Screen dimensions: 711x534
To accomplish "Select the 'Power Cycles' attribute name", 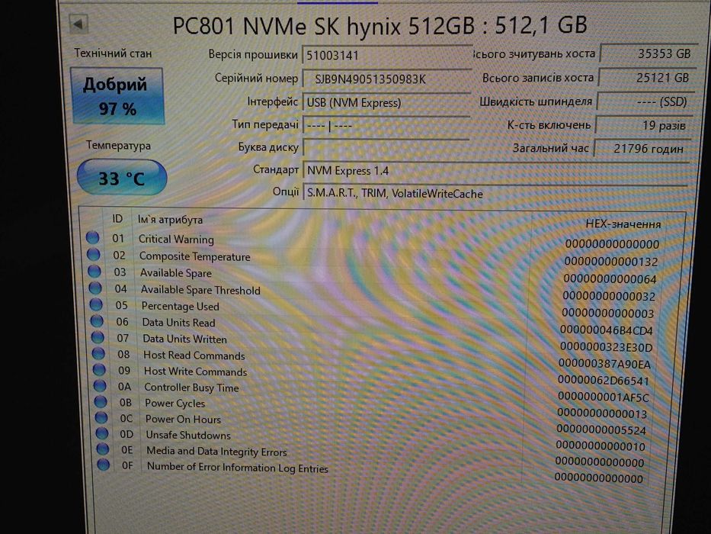I will point(175,404).
